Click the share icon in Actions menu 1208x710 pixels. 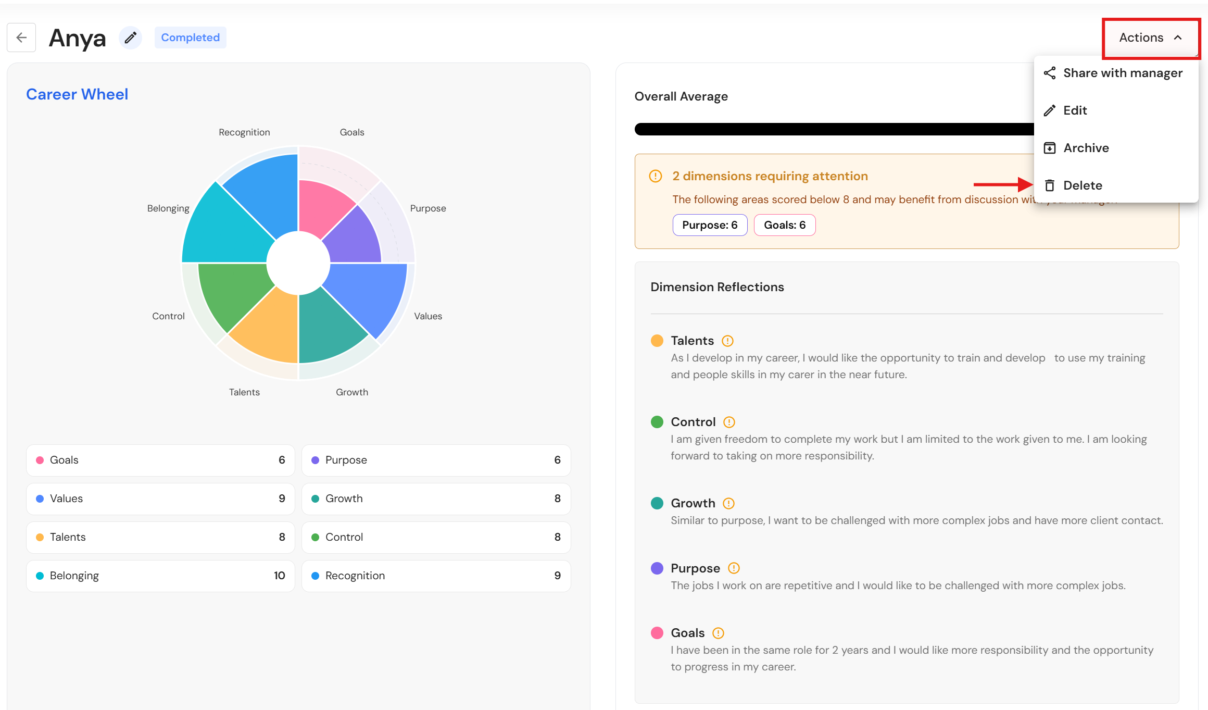point(1050,73)
